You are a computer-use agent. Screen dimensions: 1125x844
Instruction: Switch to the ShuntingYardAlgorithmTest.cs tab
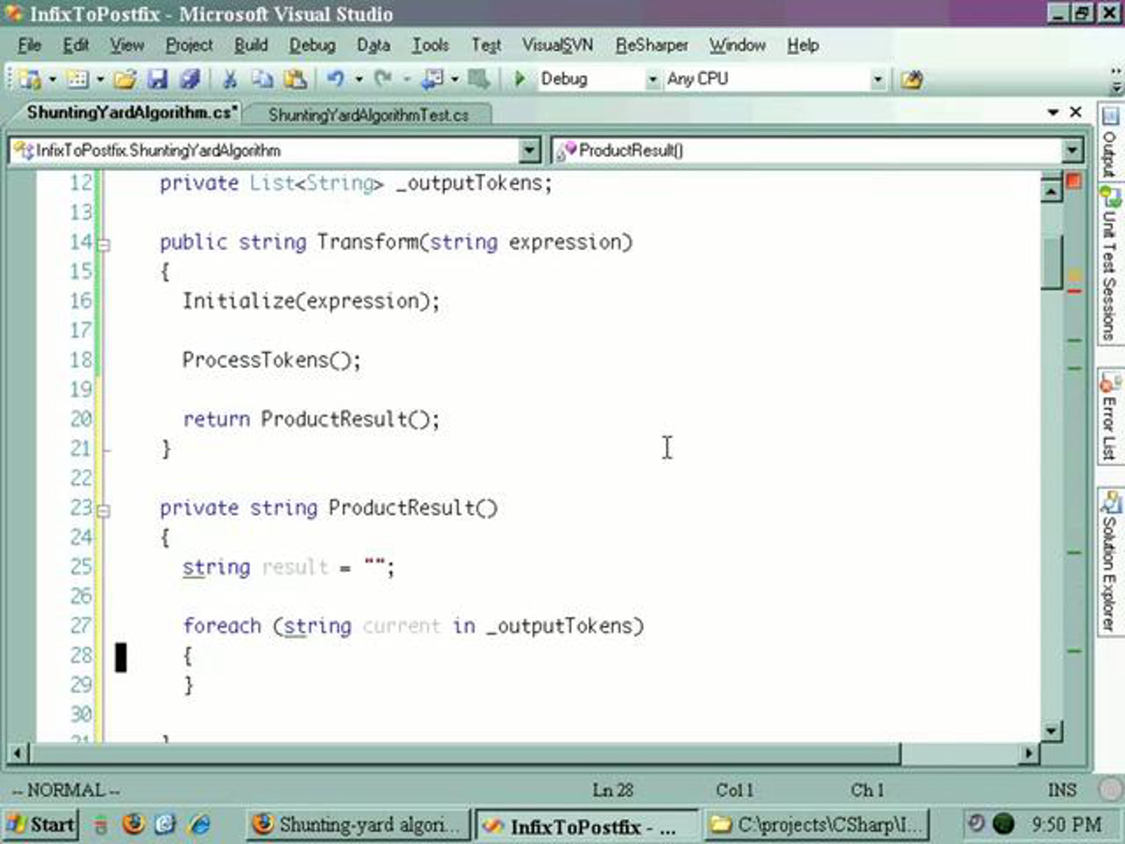(x=368, y=115)
